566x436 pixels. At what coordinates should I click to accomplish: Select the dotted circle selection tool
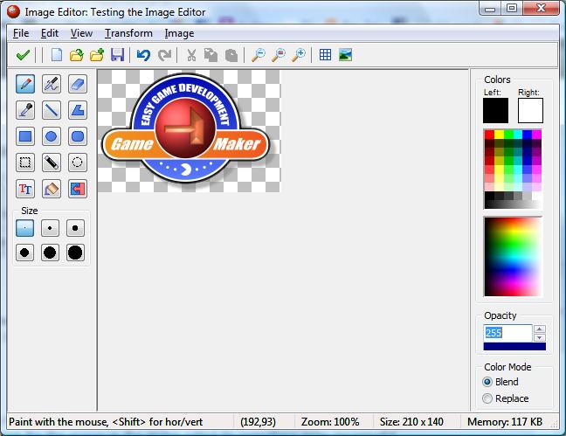tap(78, 163)
